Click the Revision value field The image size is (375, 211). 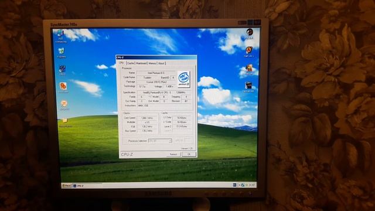pos(186,101)
